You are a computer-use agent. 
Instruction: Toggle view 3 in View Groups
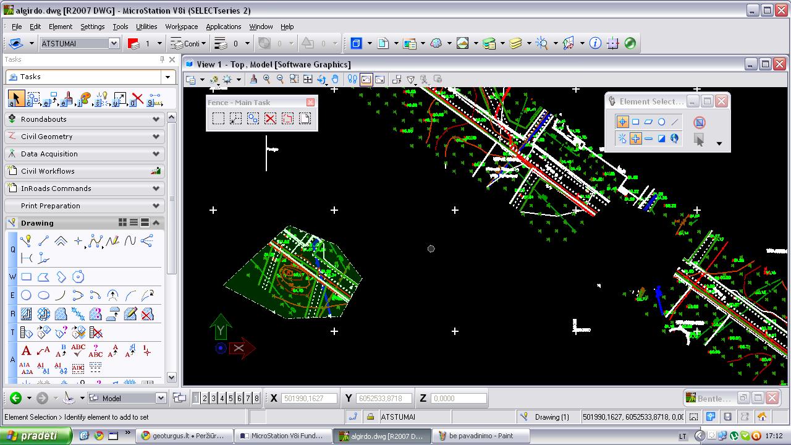click(214, 399)
